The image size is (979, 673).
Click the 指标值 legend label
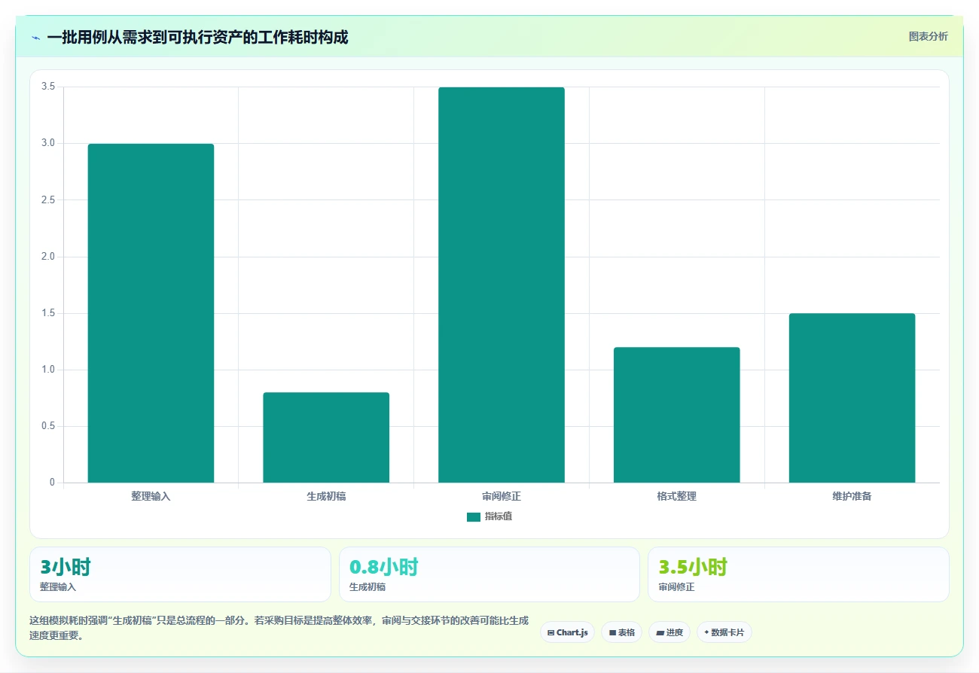pos(499,516)
